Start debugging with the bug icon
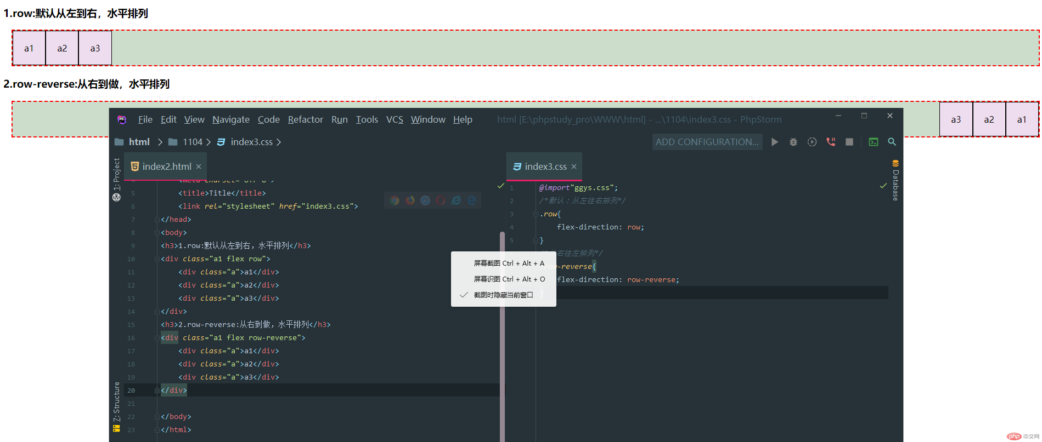Viewport: 1042px width, 442px height. click(x=793, y=142)
